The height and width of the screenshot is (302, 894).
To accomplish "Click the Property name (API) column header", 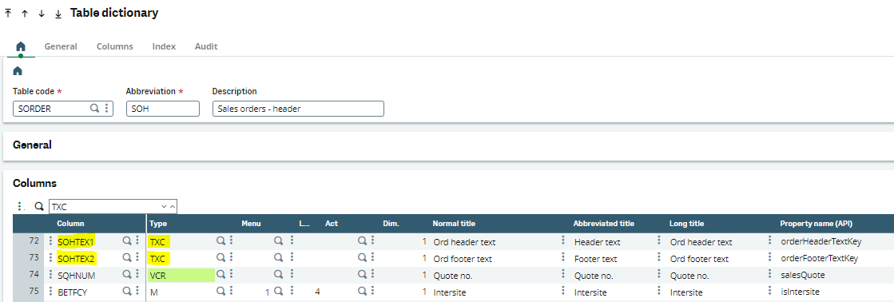I will pos(816,224).
